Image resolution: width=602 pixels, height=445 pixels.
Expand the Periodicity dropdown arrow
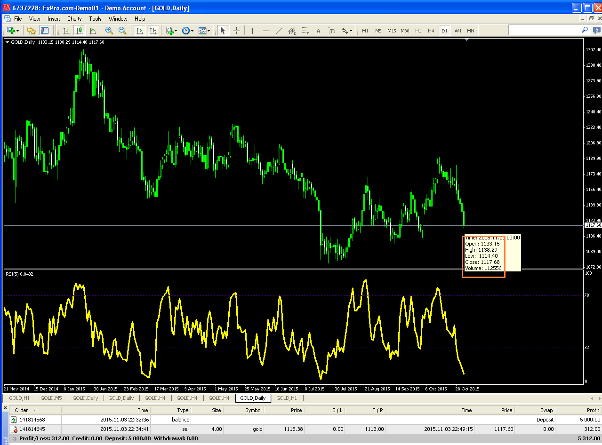192,31
